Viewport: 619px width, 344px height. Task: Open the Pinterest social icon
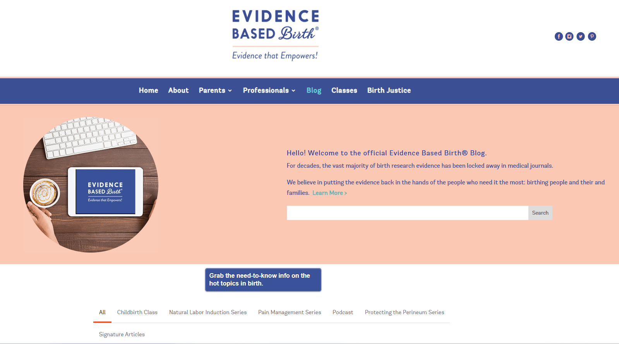click(x=592, y=36)
